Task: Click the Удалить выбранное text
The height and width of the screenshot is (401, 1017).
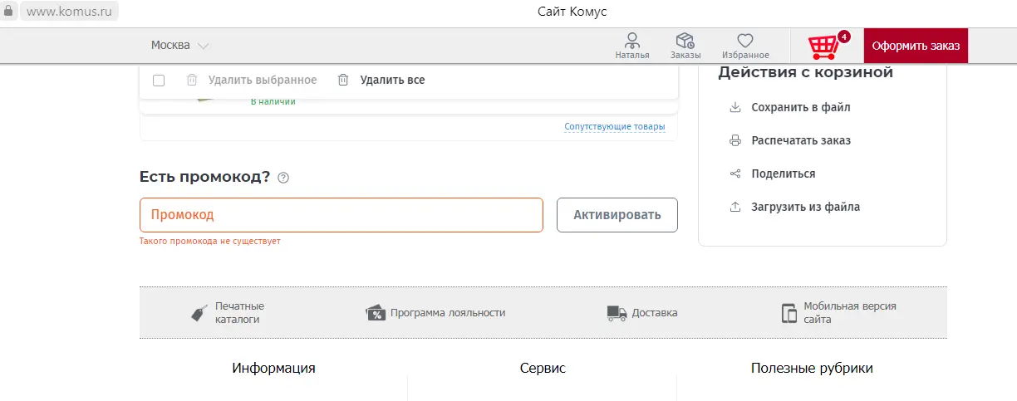Action: tap(263, 80)
